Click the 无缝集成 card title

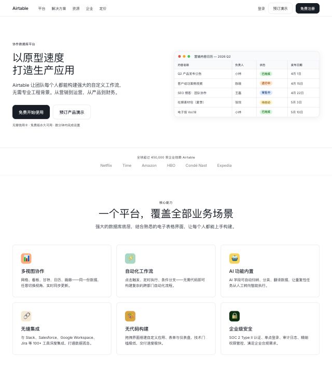[x=30, y=329]
